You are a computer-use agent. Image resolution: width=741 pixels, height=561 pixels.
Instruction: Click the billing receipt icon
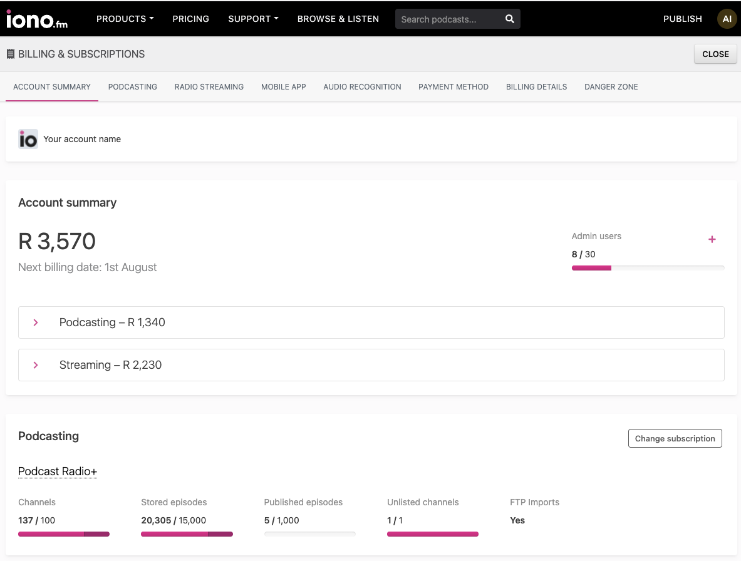pos(11,54)
